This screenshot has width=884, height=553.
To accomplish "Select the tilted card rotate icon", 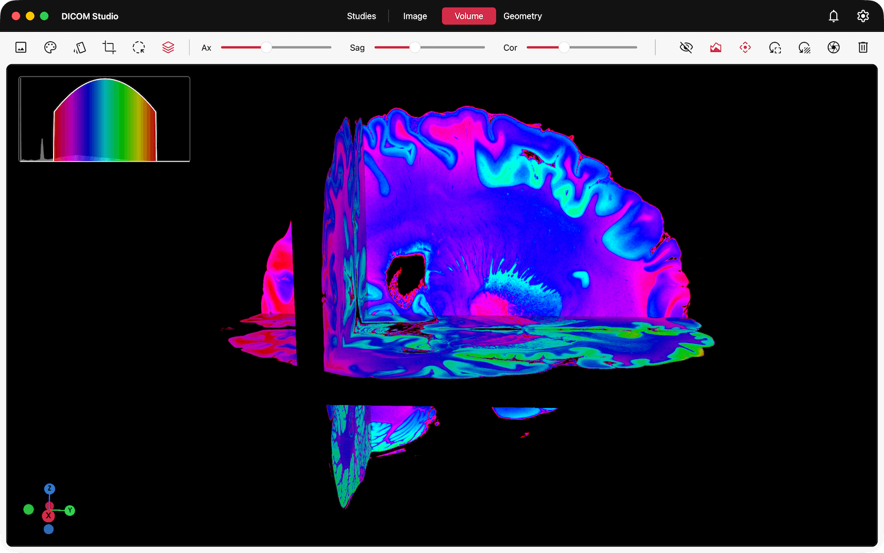I will click(80, 48).
